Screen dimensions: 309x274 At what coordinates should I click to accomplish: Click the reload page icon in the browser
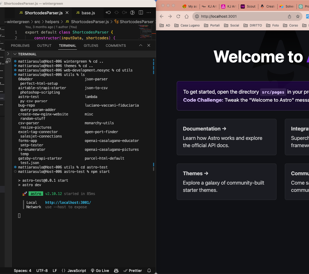pos(178,16)
